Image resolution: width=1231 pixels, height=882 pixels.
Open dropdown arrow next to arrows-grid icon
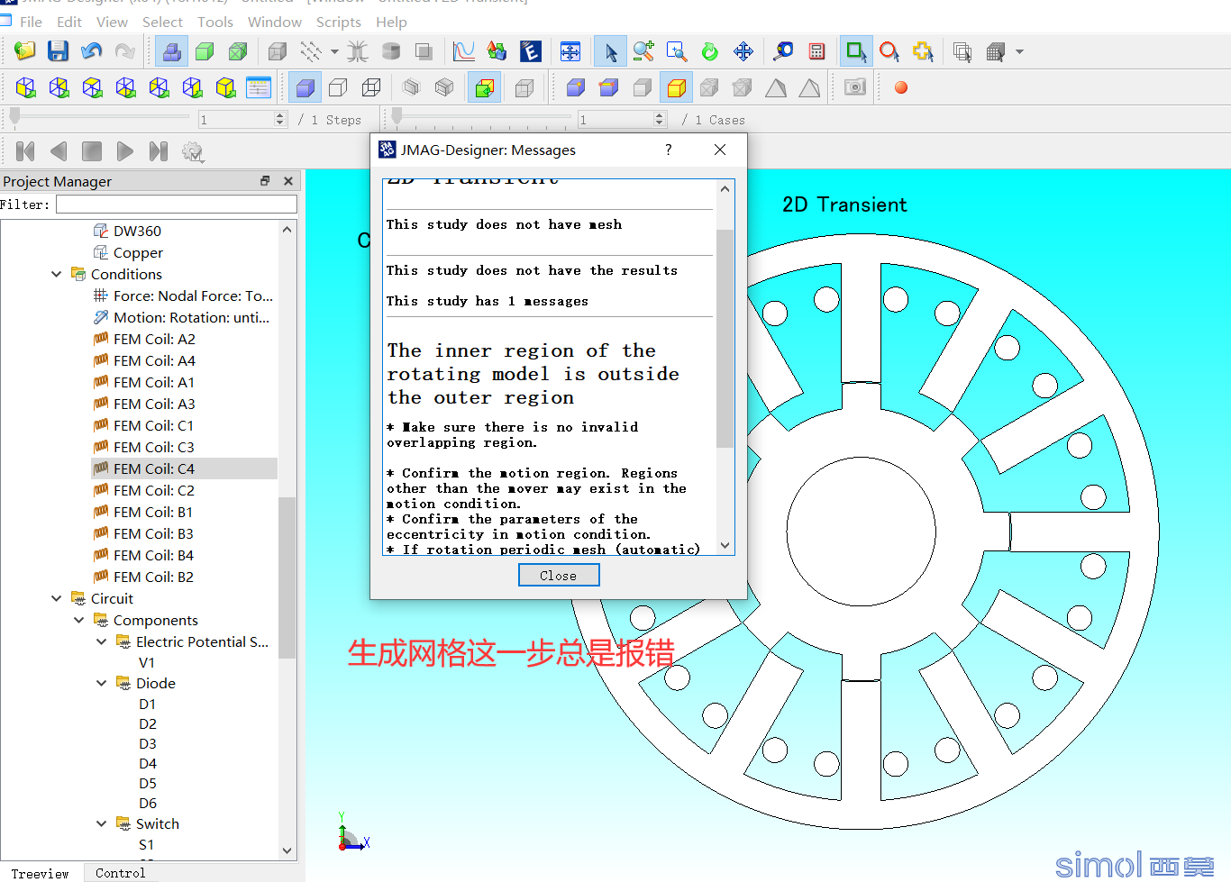[334, 51]
